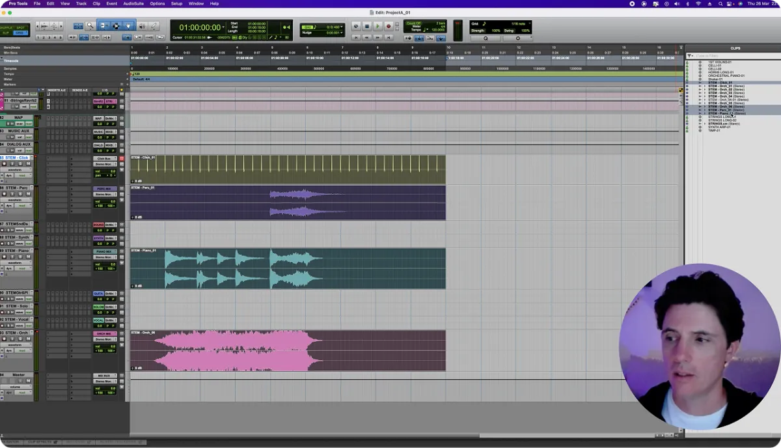Activate the Pencil tool
Viewport: 781px width, 448px height.
(x=154, y=26)
